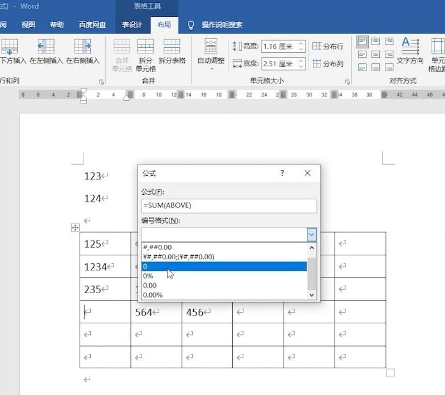The height and width of the screenshot is (395, 445).
Task: Increase row height with up stepper
Action: click(x=301, y=43)
